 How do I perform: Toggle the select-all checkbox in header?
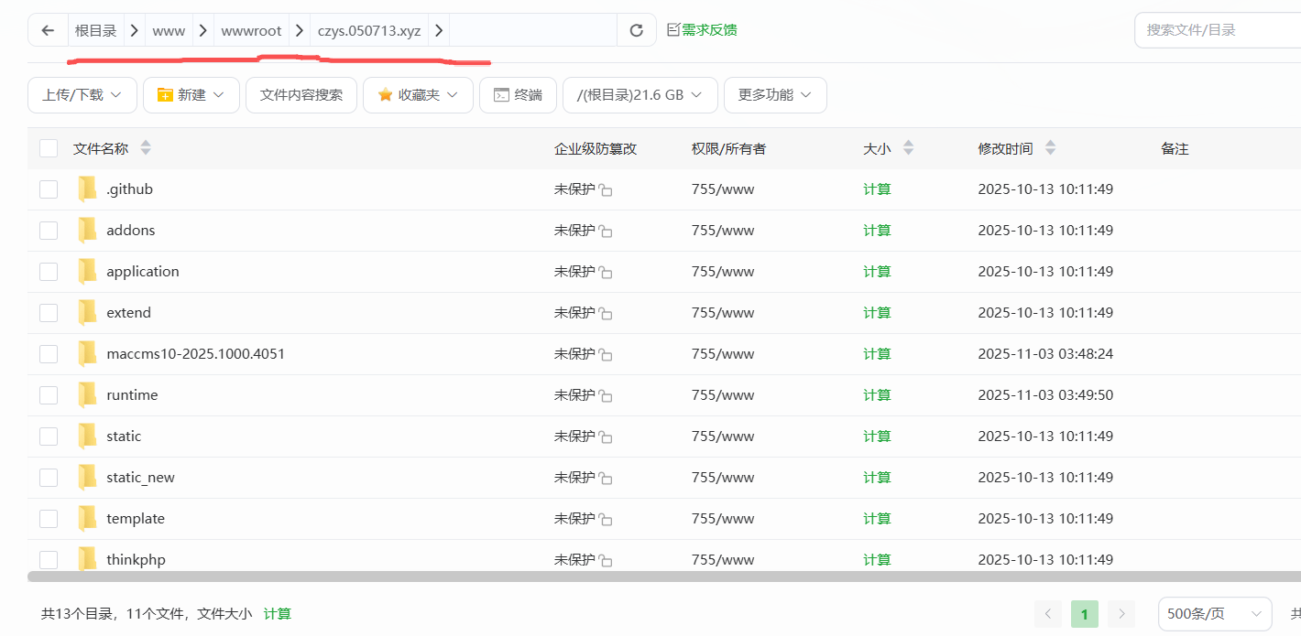[49, 148]
